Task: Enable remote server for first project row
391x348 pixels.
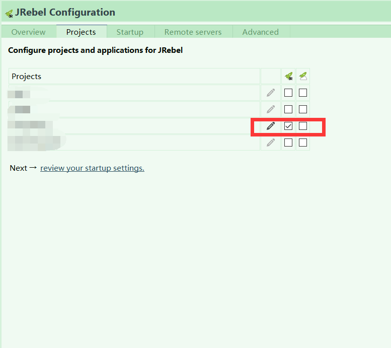Action: click(x=303, y=93)
